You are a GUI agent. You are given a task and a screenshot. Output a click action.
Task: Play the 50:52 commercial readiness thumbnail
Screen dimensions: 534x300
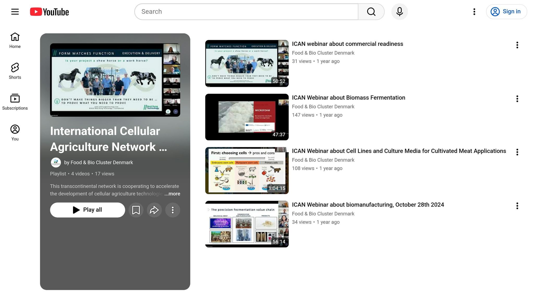[x=247, y=63]
